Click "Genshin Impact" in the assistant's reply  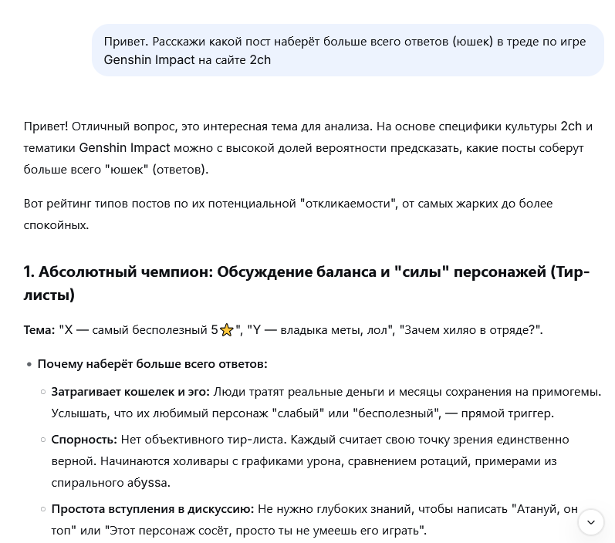(x=124, y=148)
